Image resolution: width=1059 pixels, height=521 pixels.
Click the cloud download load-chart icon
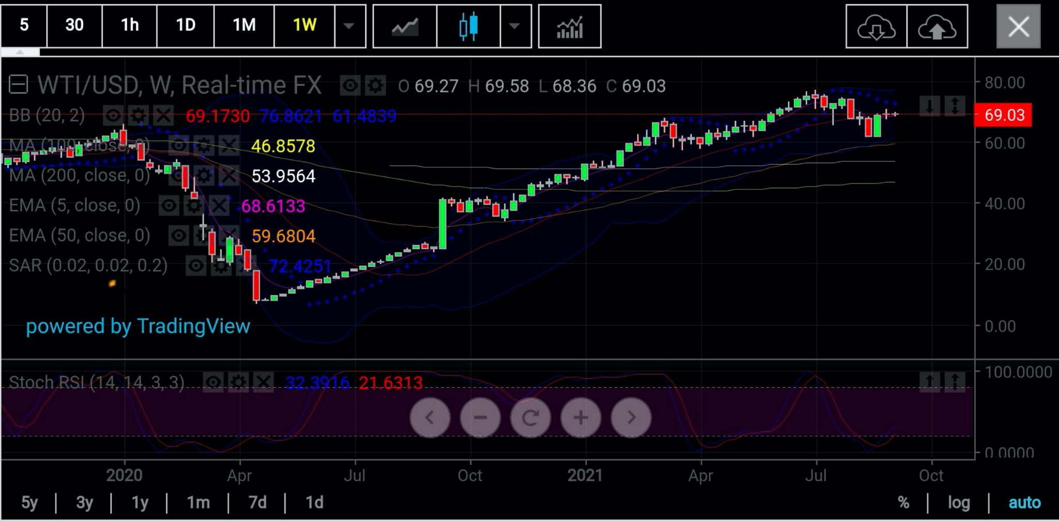tap(876, 26)
